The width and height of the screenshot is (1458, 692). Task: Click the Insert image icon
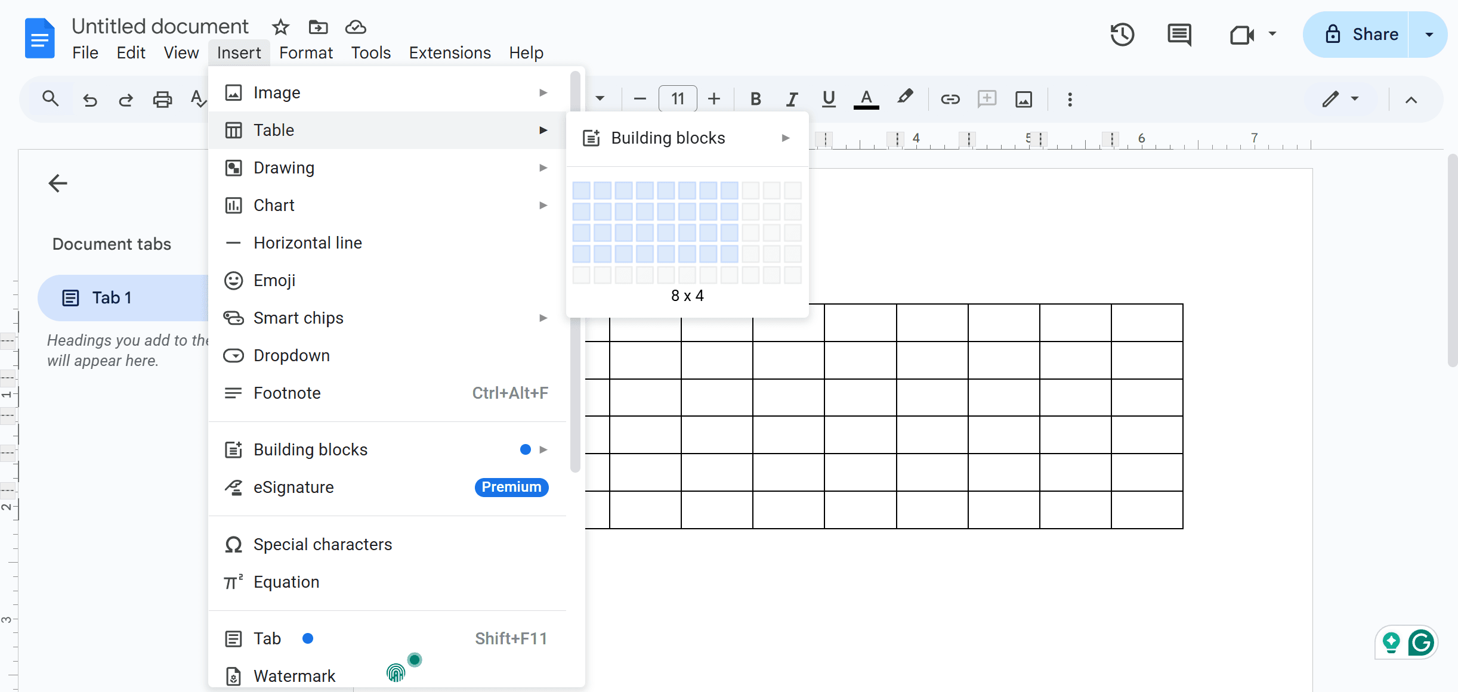(x=1023, y=98)
